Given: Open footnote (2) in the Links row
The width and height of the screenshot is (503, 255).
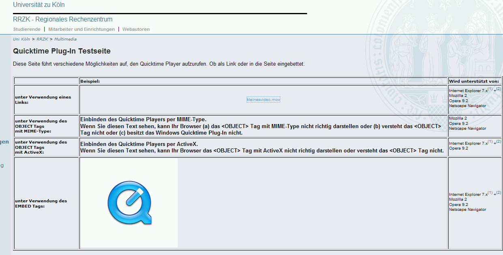Looking at the screenshot, I should [x=499, y=89].
